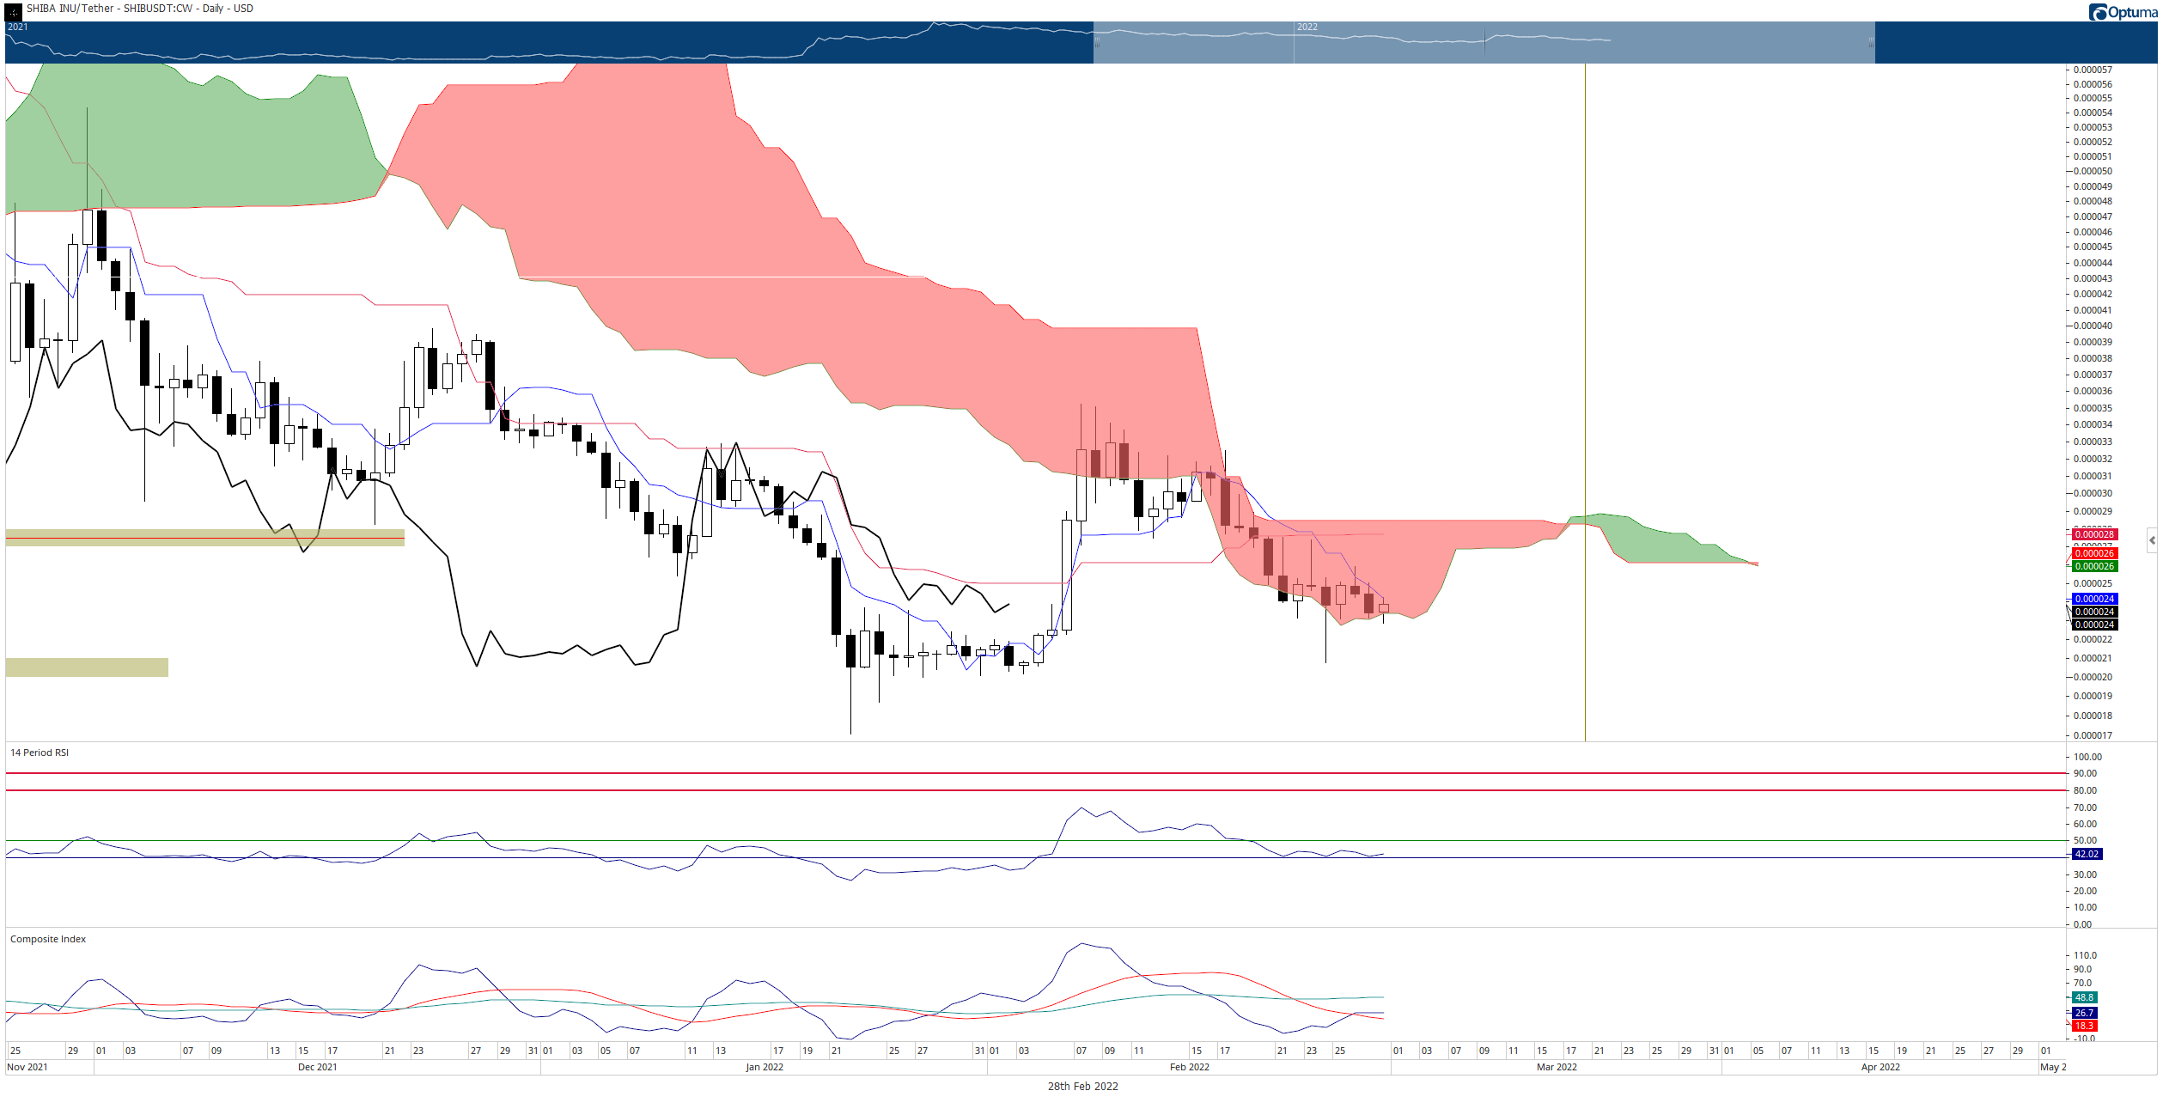Click the teal 48.8 Composite Index tag
Screen dimensions: 2163x1103
(2084, 997)
